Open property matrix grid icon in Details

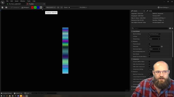pyautogui.click(x=170, y=28)
